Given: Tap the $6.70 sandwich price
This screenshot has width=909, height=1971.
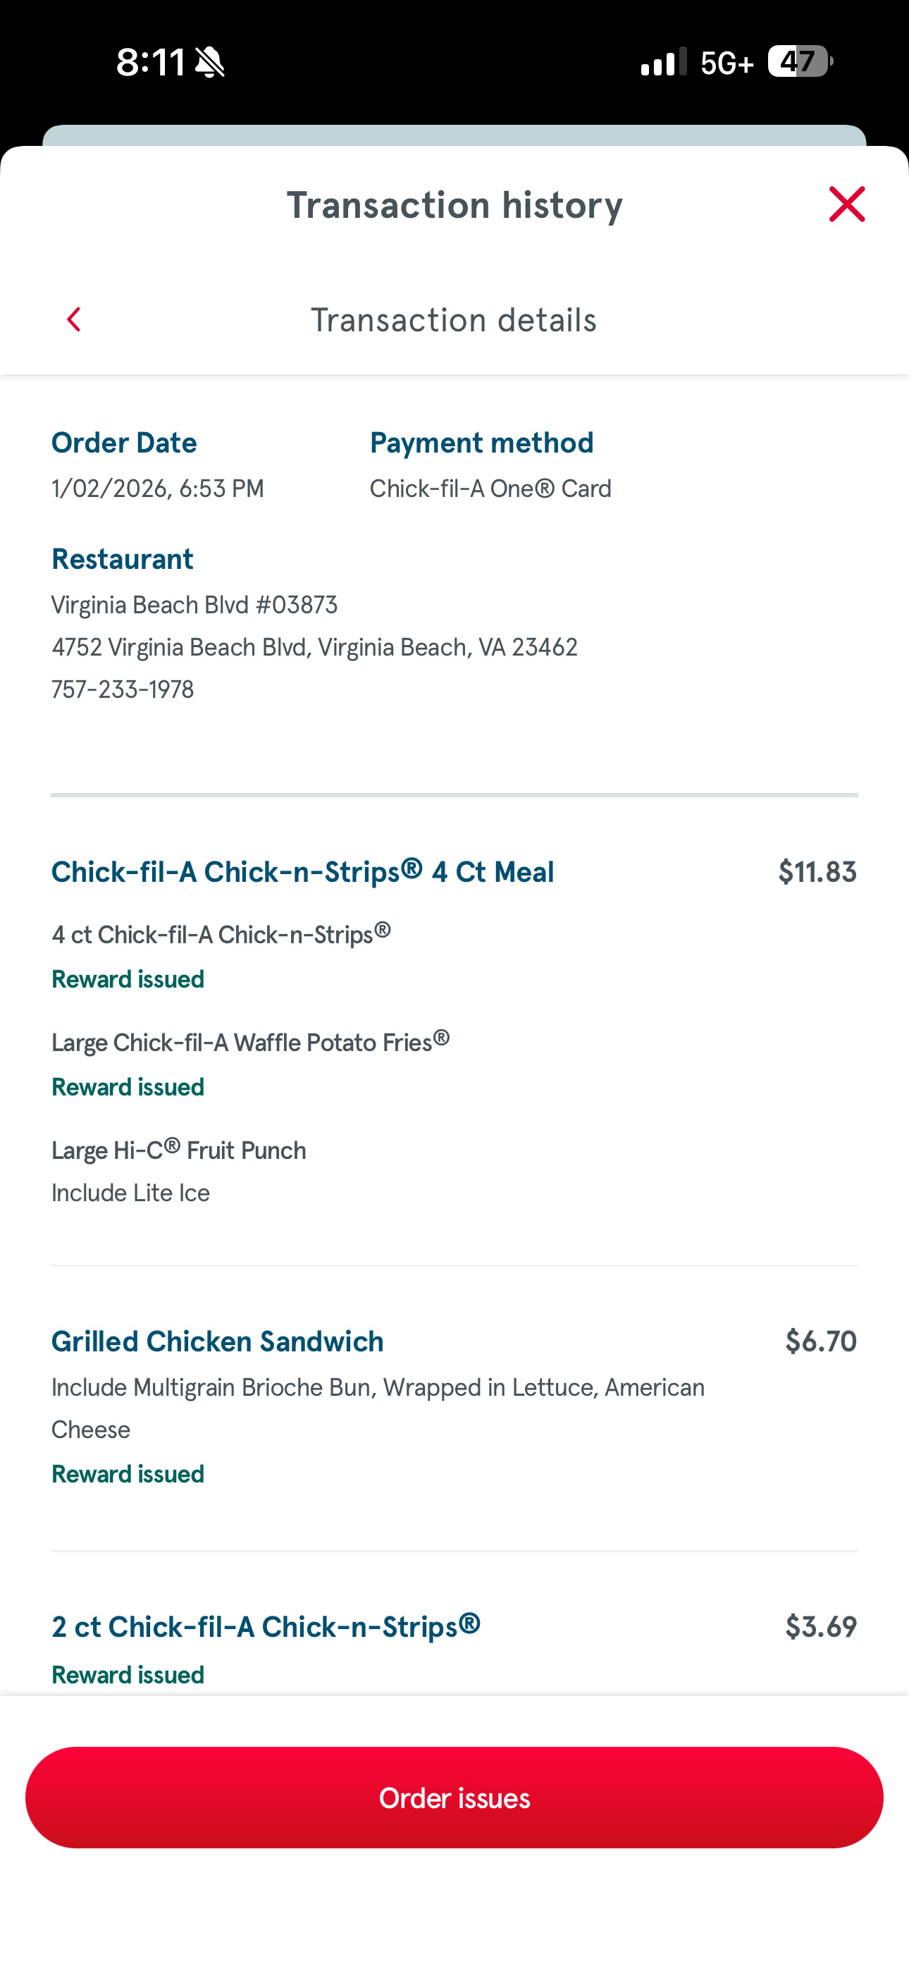Looking at the screenshot, I should (820, 1341).
